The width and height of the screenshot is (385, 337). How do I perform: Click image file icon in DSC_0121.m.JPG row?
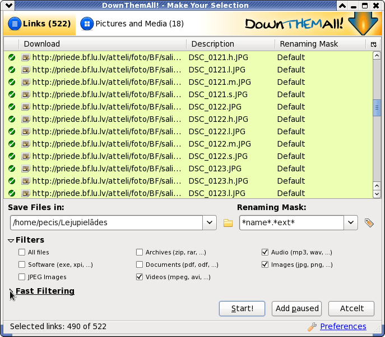pyautogui.click(x=26, y=82)
